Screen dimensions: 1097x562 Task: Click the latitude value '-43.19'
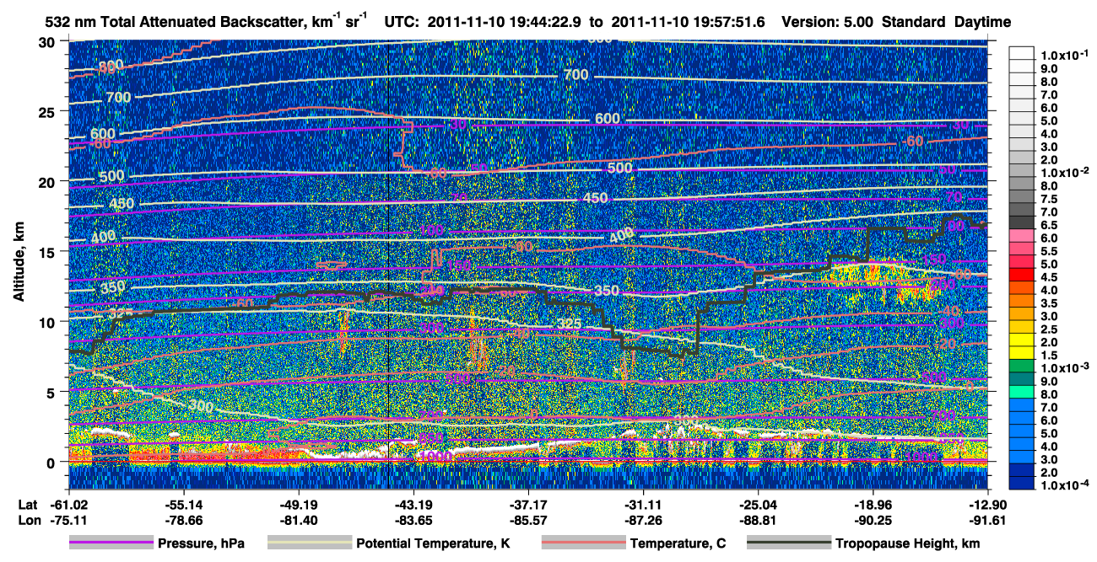[413, 505]
